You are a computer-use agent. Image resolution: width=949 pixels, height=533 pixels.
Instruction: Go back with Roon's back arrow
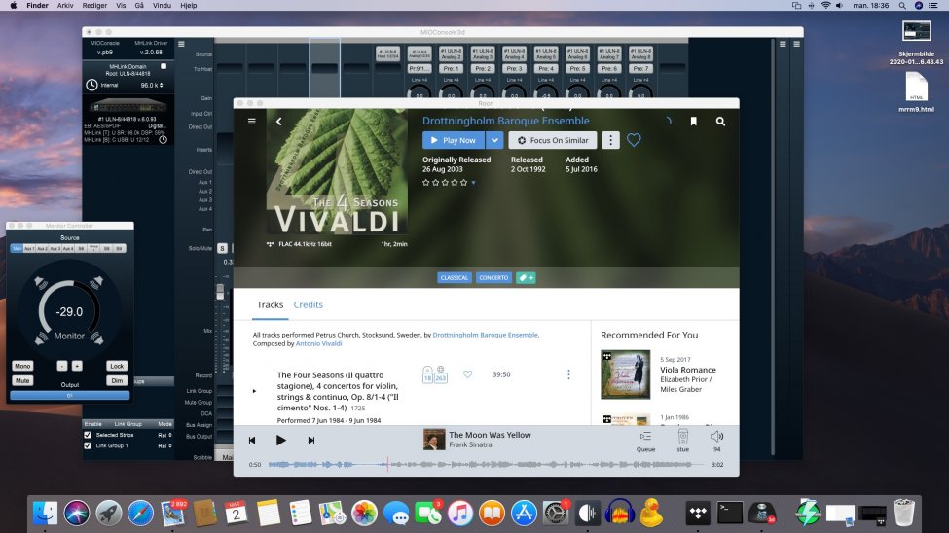[279, 121]
